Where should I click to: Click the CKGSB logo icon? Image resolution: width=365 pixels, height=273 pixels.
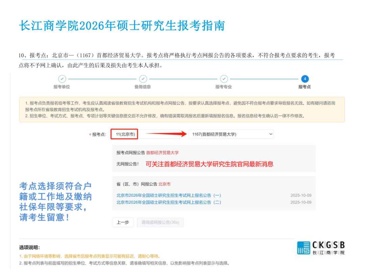(303, 248)
